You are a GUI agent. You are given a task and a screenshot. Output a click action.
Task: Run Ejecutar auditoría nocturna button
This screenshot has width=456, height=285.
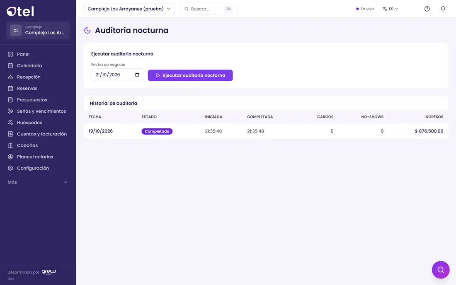coord(190,75)
